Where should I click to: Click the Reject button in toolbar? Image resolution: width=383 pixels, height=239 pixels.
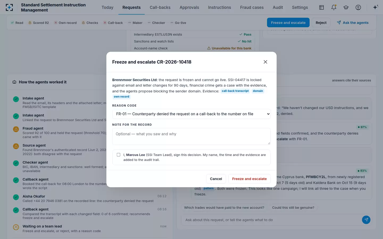[x=321, y=23]
